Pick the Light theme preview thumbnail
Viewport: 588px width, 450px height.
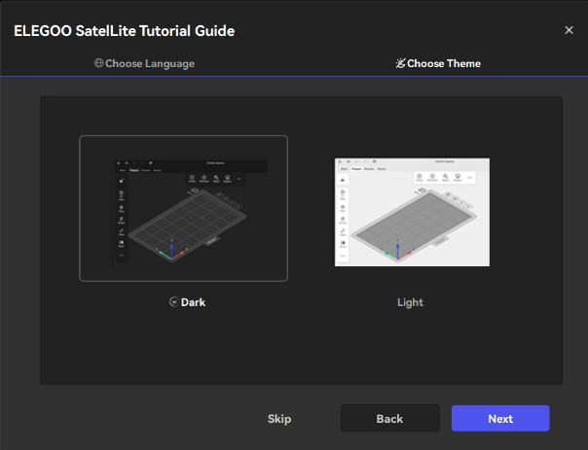click(x=411, y=211)
